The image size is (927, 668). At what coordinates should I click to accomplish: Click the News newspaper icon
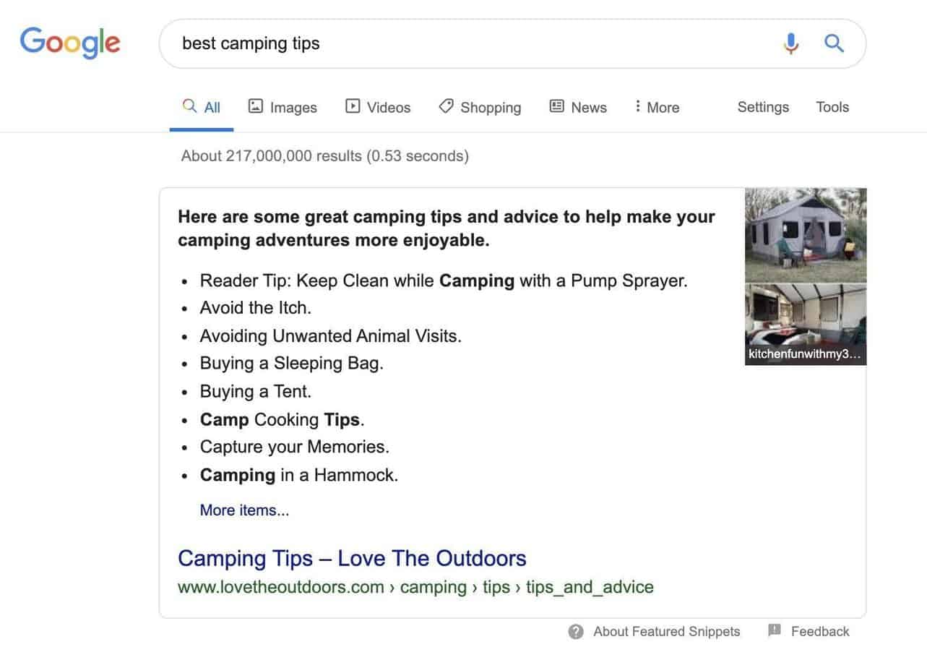[556, 106]
